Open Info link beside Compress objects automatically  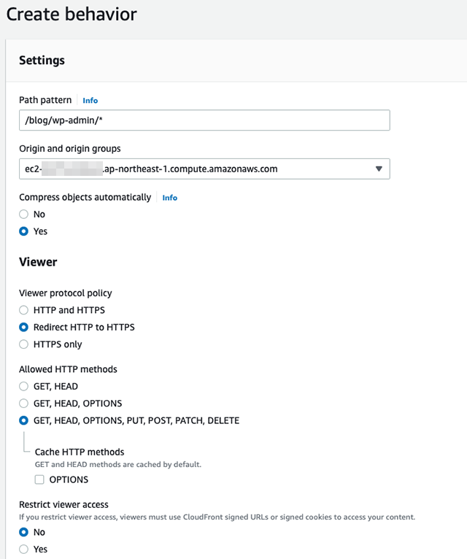click(x=170, y=198)
